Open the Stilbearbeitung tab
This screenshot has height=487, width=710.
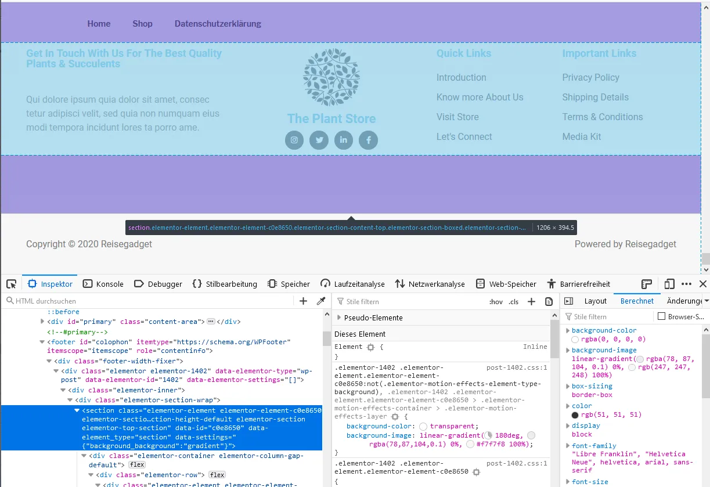click(x=225, y=284)
